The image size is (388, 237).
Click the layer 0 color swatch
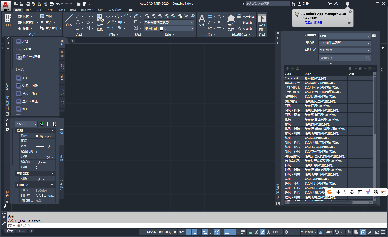(x=161, y=28)
